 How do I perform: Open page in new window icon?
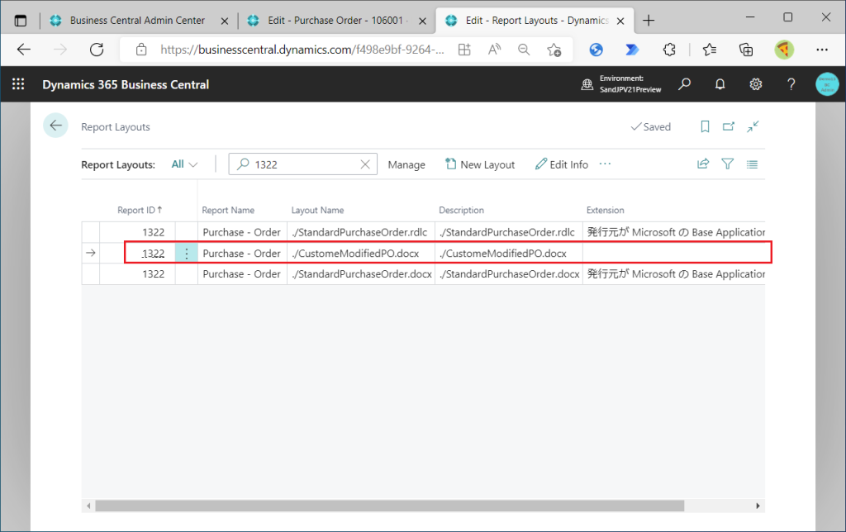(x=729, y=126)
